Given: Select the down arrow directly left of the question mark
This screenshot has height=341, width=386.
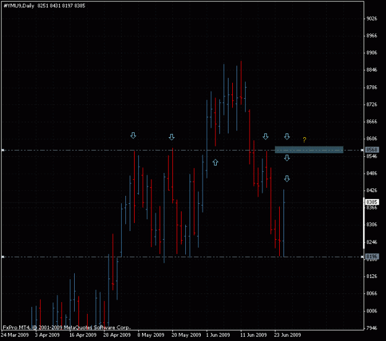Looking at the screenshot, I should 287,137.
